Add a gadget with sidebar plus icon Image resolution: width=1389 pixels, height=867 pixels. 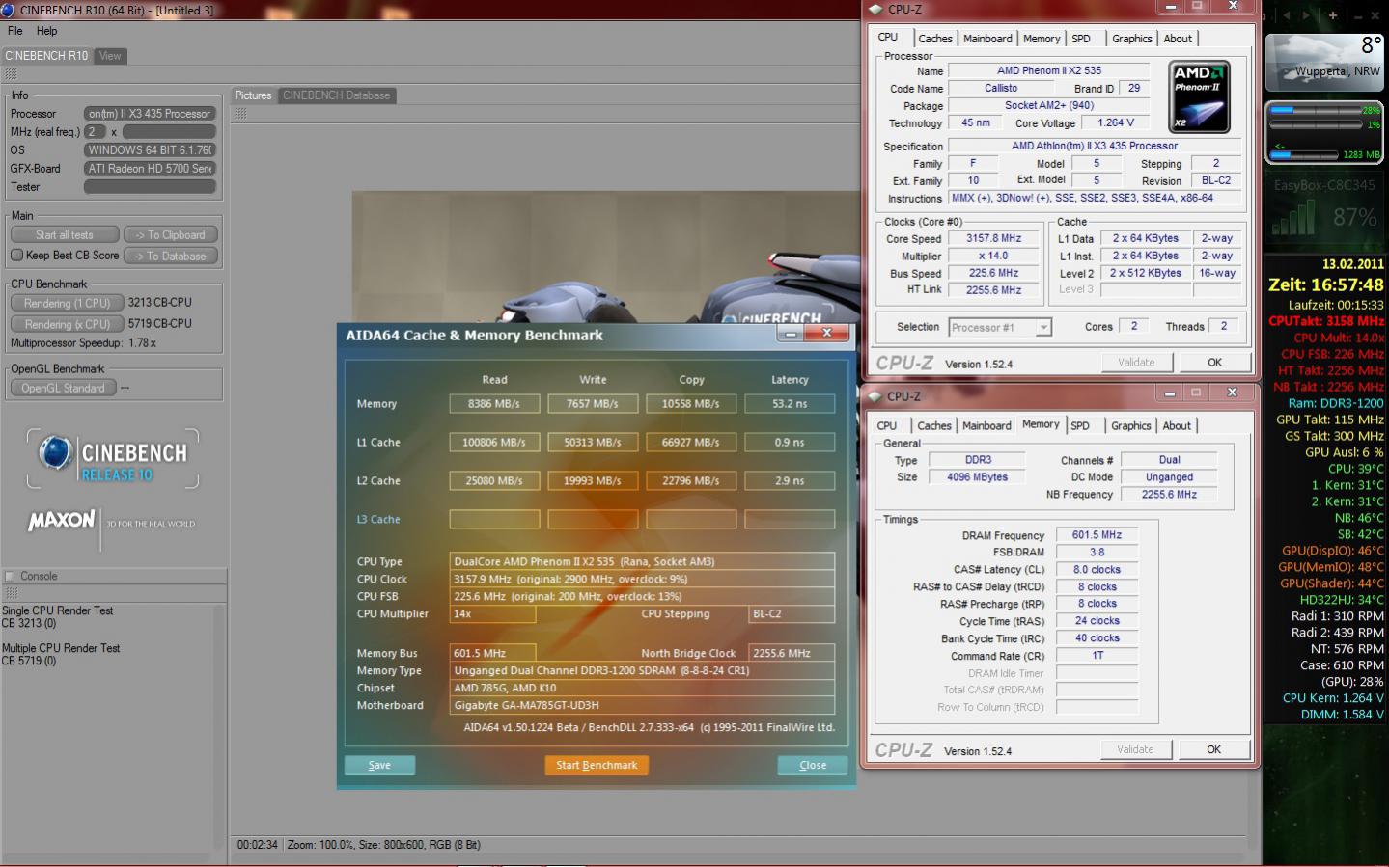1333,15
